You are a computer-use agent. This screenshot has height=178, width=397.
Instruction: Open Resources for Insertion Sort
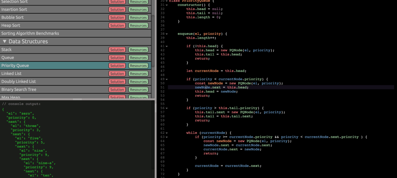(x=138, y=9)
